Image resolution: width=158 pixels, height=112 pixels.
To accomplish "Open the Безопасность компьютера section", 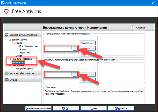I will tap(23, 35).
